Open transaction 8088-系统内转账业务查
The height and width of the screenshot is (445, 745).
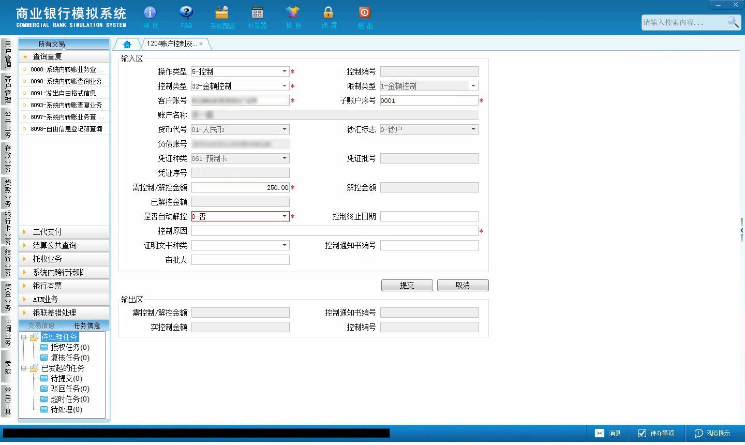(67, 69)
